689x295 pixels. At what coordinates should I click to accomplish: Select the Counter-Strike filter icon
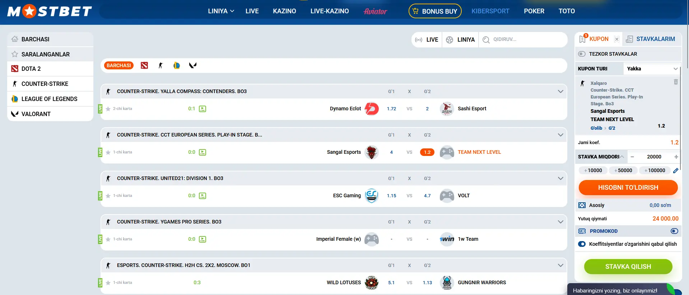click(x=160, y=65)
